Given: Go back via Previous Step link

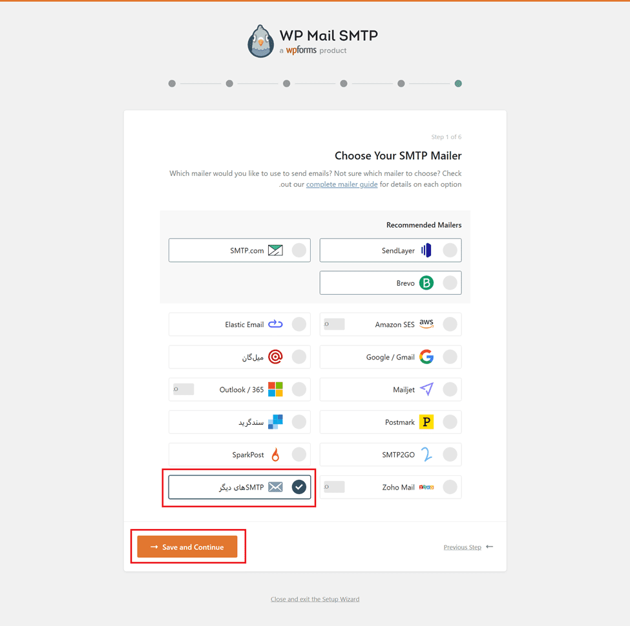Looking at the screenshot, I should pos(462,547).
